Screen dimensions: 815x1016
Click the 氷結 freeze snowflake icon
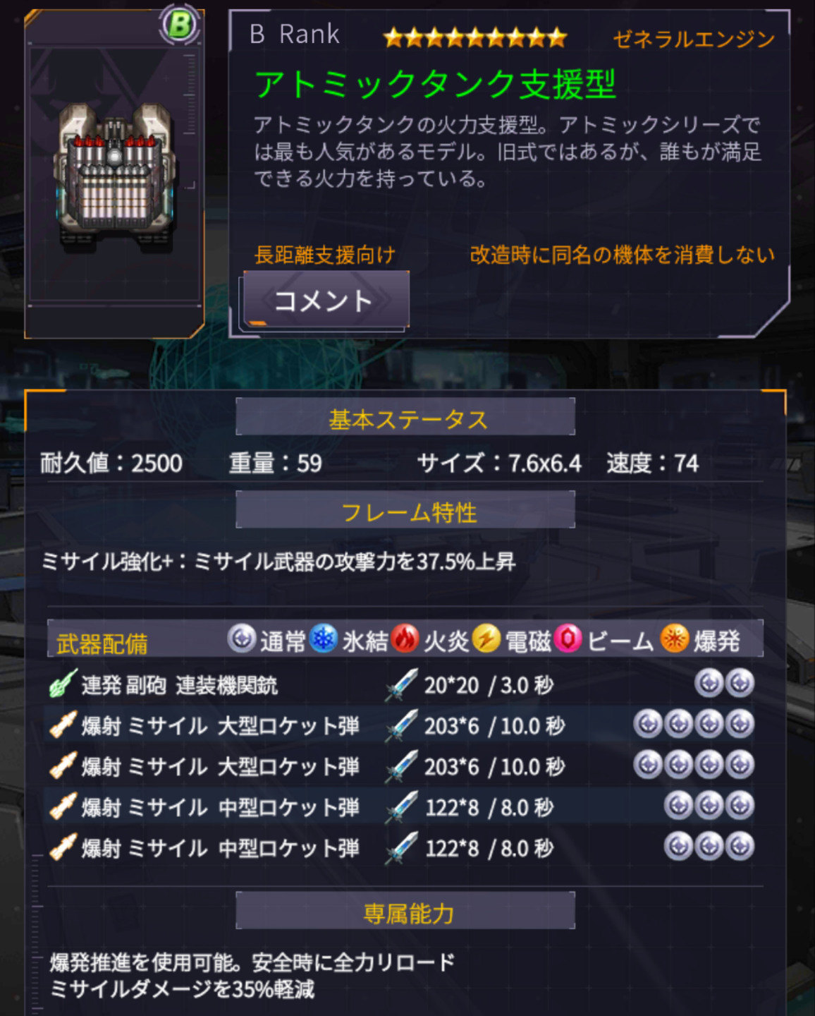[x=324, y=639]
